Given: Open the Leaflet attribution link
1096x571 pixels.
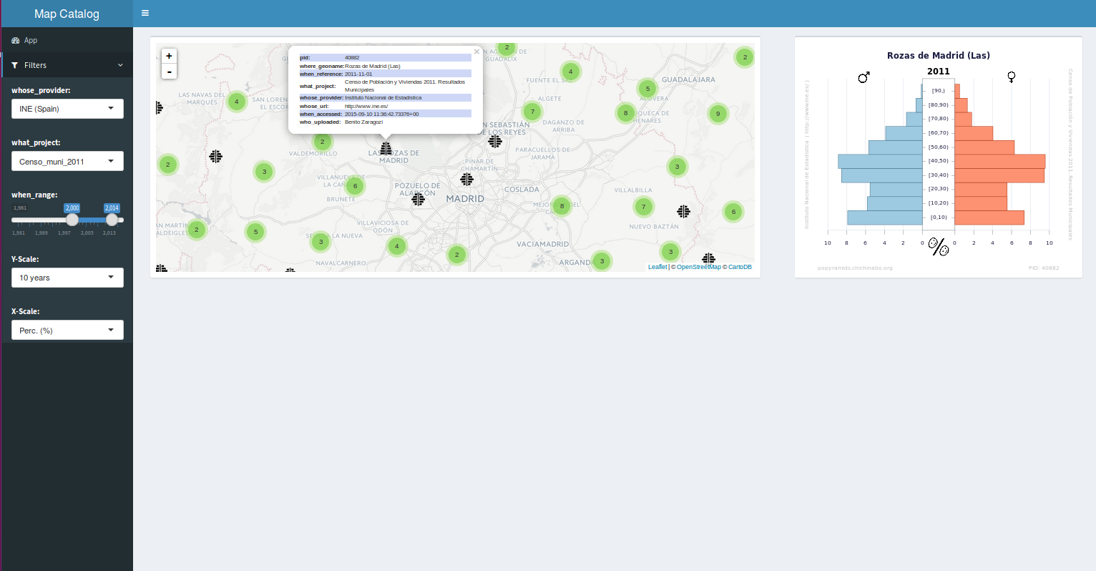Looking at the screenshot, I should pos(657,267).
